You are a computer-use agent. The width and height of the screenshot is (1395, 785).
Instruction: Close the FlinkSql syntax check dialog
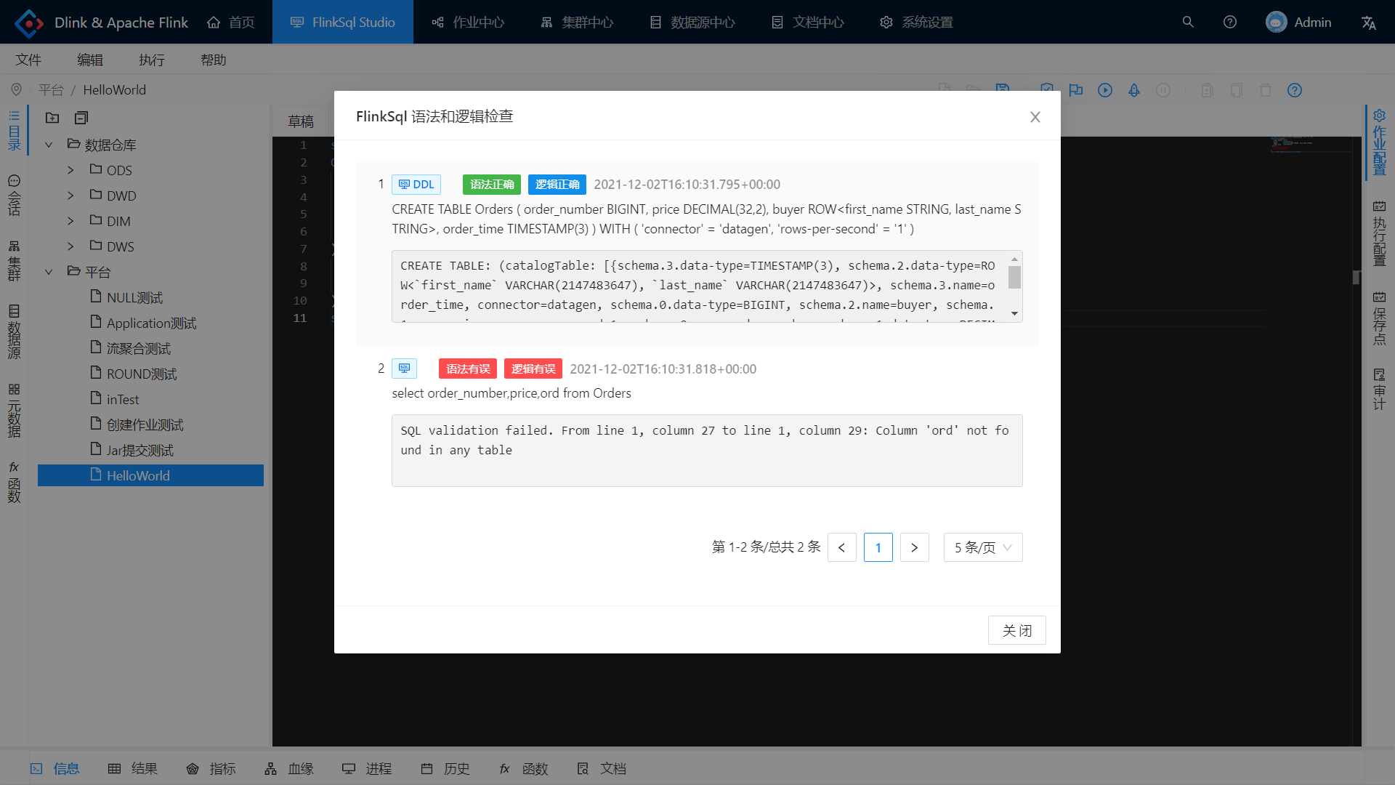click(x=1035, y=117)
